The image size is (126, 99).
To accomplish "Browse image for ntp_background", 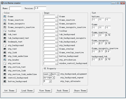I will (x=57, y=45).
